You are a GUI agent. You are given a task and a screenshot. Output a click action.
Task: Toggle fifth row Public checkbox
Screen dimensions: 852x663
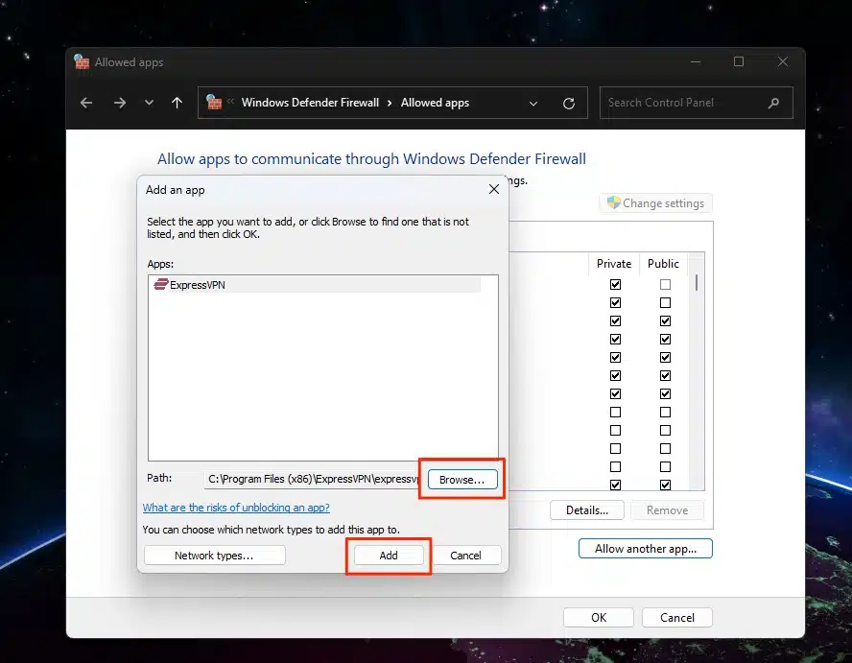[665, 357]
